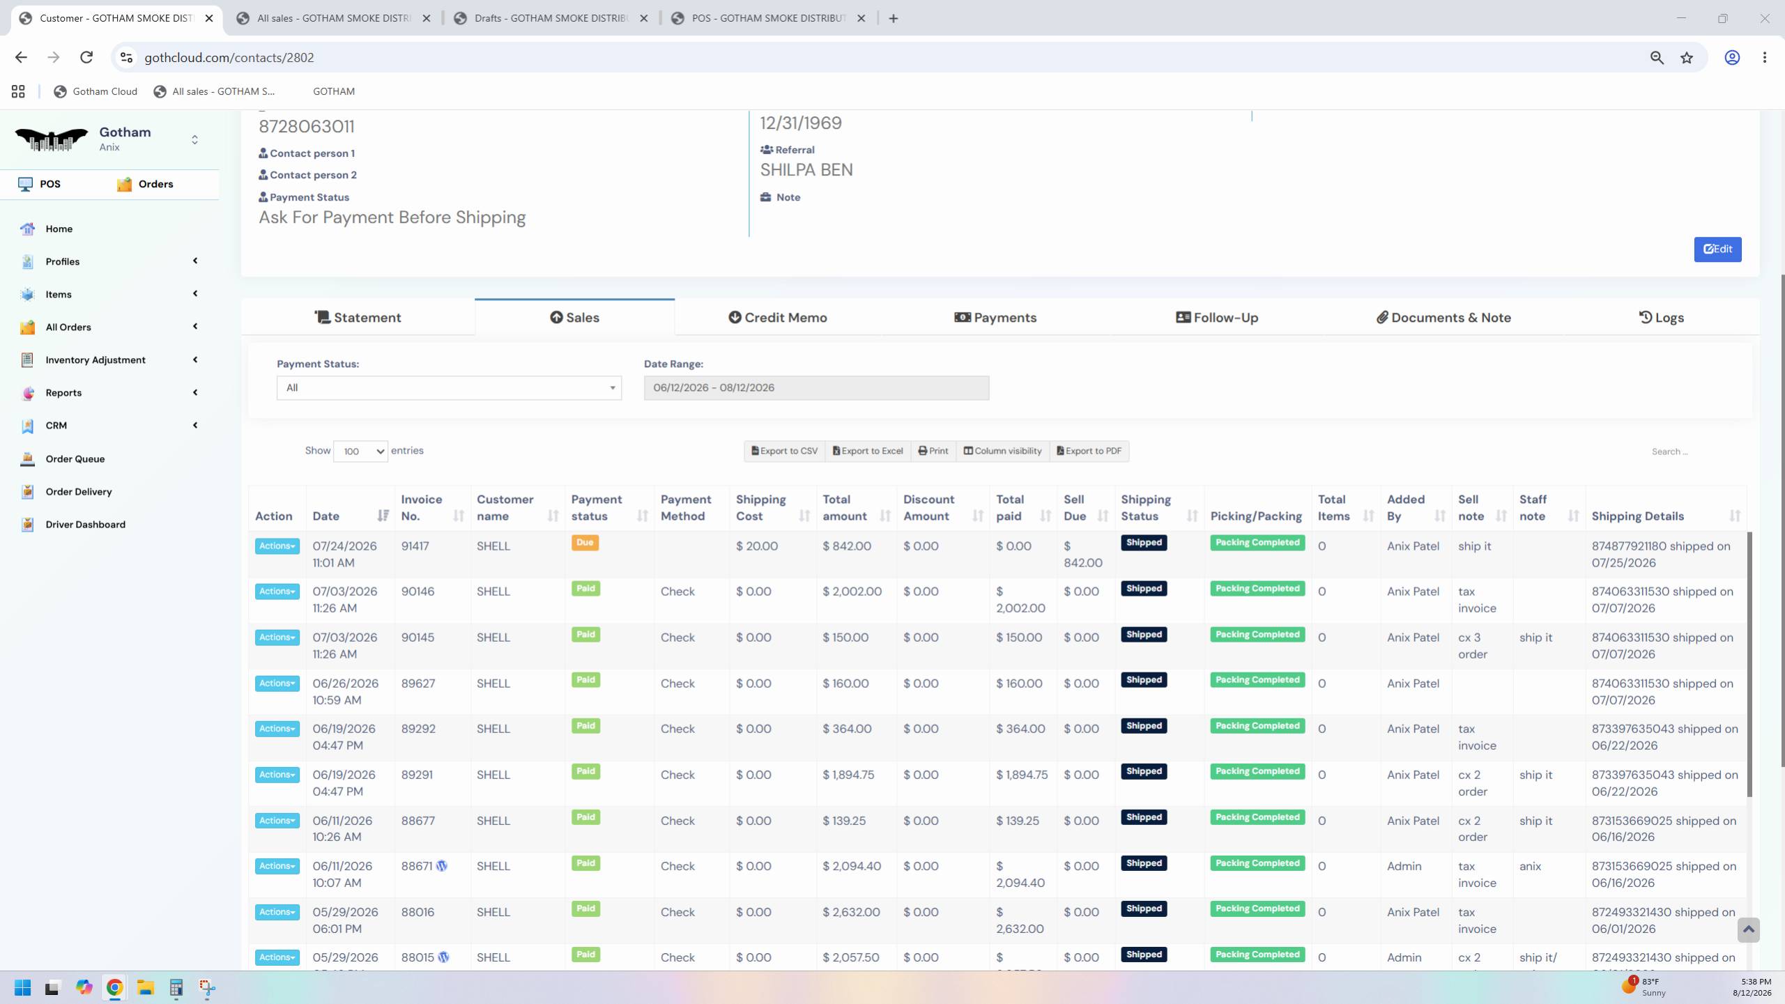Sort table by Date column
Screen dimensions: 1785x1004
350,516
